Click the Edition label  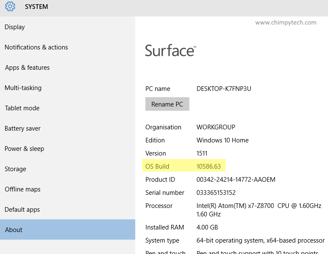point(155,140)
